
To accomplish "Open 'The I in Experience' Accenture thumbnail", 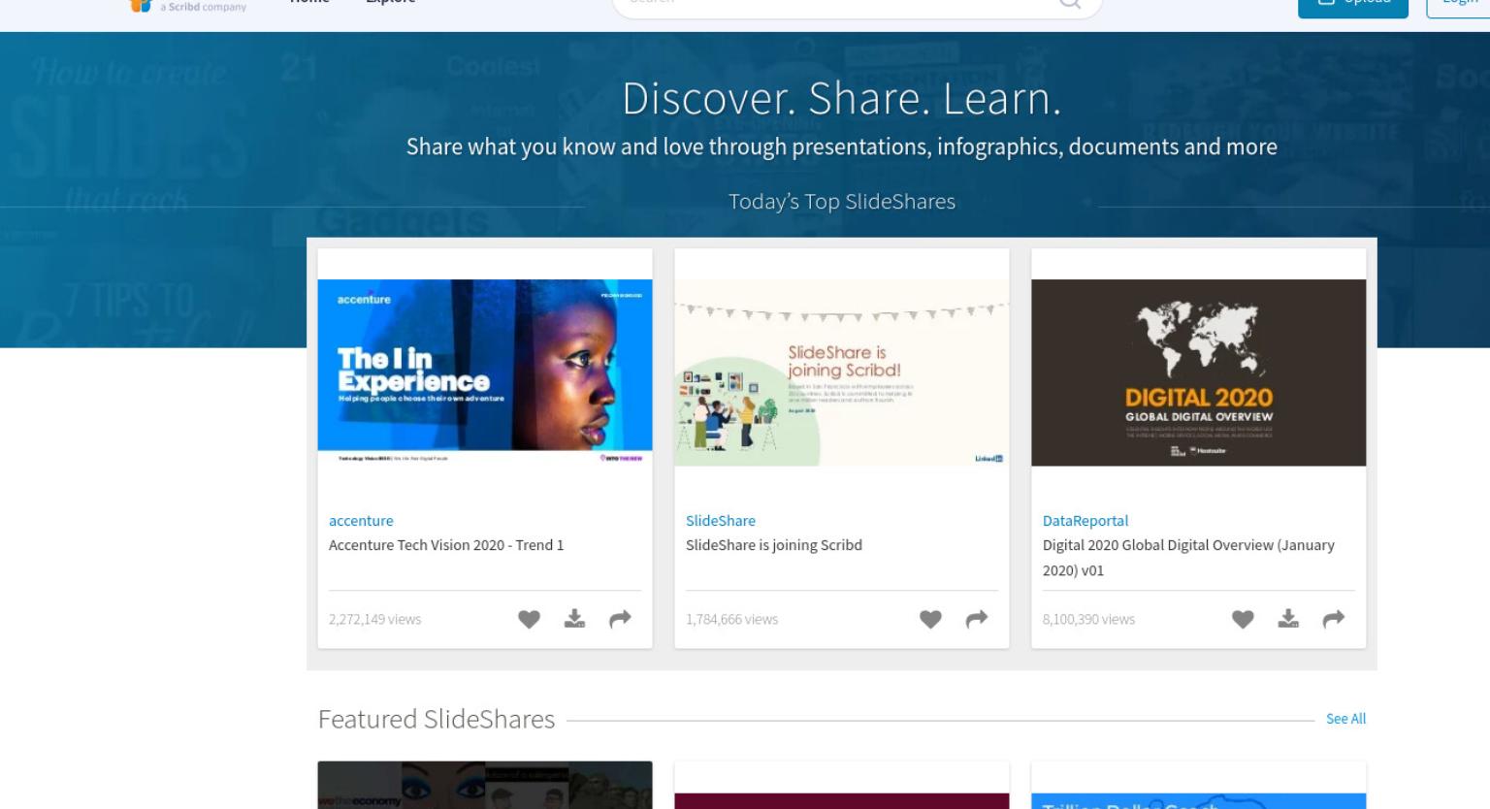I will pos(485,372).
